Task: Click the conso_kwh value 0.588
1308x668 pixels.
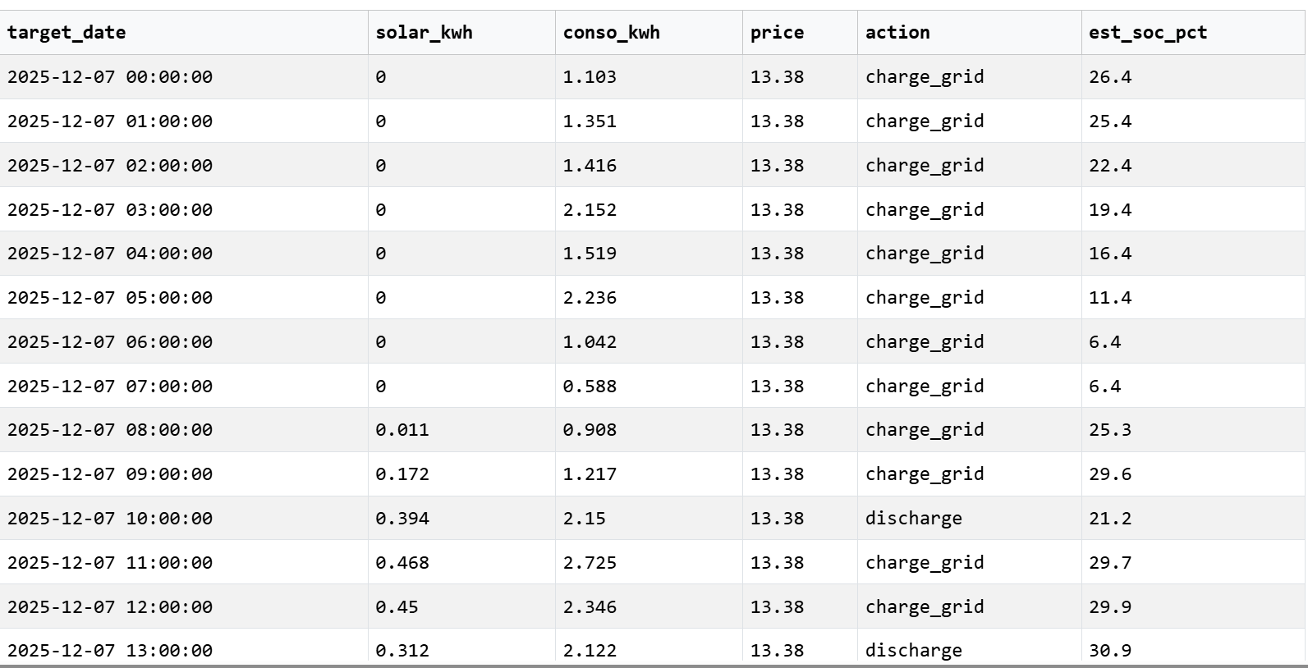Action: tap(590, 387)
